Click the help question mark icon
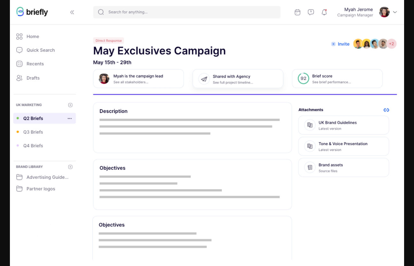414x266 pixels. pos(311,12)
